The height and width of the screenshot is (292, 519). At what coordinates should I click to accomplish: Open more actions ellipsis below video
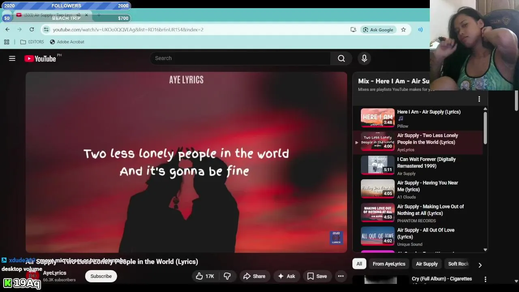(341, 276)
